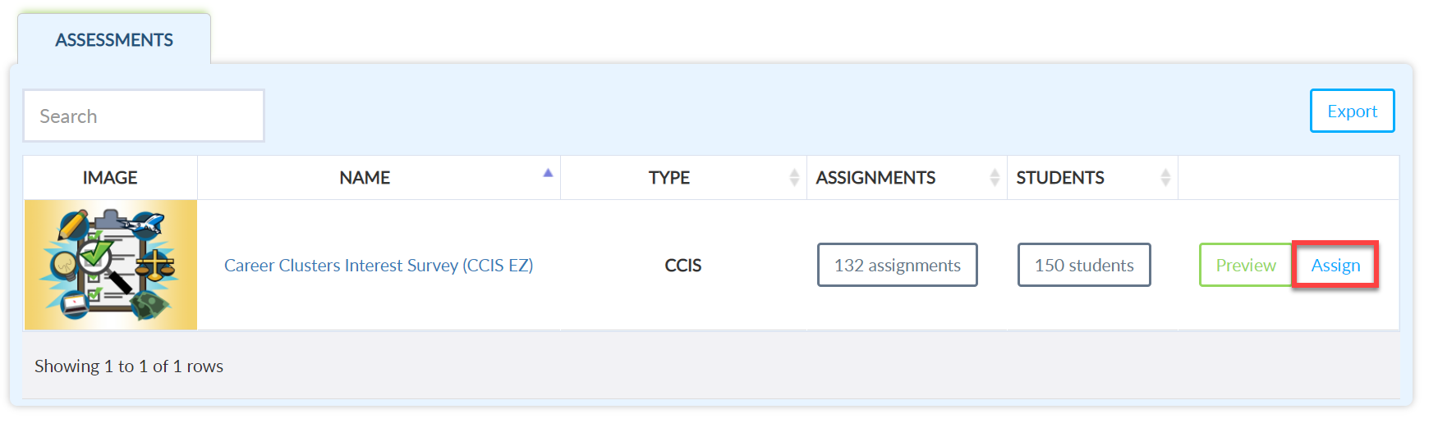Image resolution: width=1438 pixels, height=423 pixels.
Task: View the 150 students
Action: (1084, 265)
